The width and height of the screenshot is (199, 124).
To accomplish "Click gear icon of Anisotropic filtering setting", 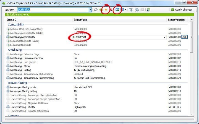I will 8,91.
